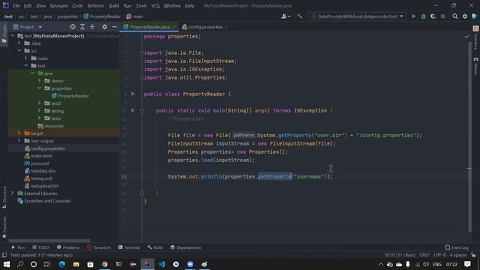Expand External Libraries node
The image size is (480, 270).
tap(13, 193)
